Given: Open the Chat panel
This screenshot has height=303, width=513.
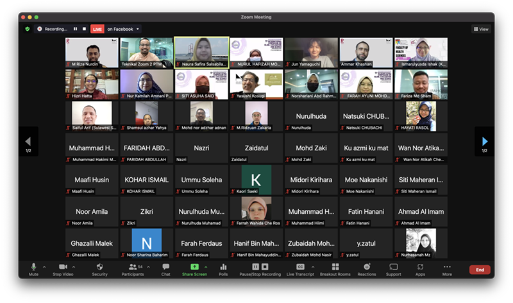Looking at the screenshot, I should (165, 267).
